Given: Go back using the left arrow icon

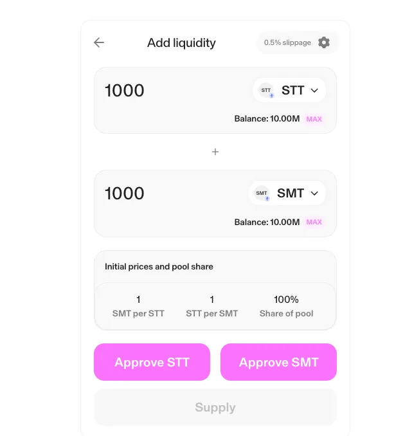Looking at the screenshot, I should pos(99,42).
